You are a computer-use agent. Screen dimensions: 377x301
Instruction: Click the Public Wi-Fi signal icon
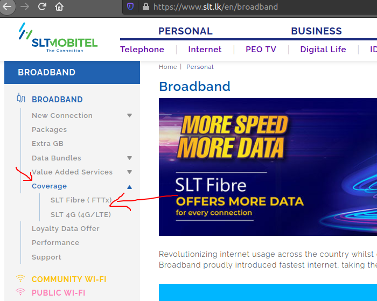(20, 292)
